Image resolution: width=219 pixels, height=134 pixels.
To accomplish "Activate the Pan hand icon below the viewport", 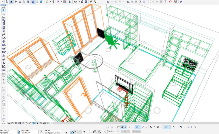I will (30, 123).
